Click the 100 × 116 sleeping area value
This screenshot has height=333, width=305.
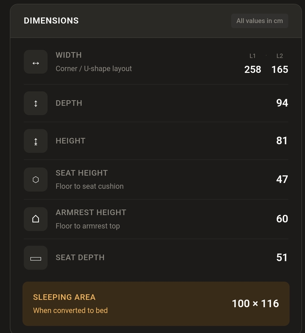(255, 304)
